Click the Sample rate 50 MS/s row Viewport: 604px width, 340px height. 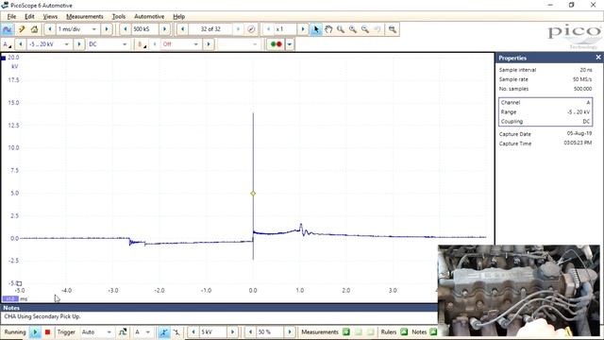[545, 79]
